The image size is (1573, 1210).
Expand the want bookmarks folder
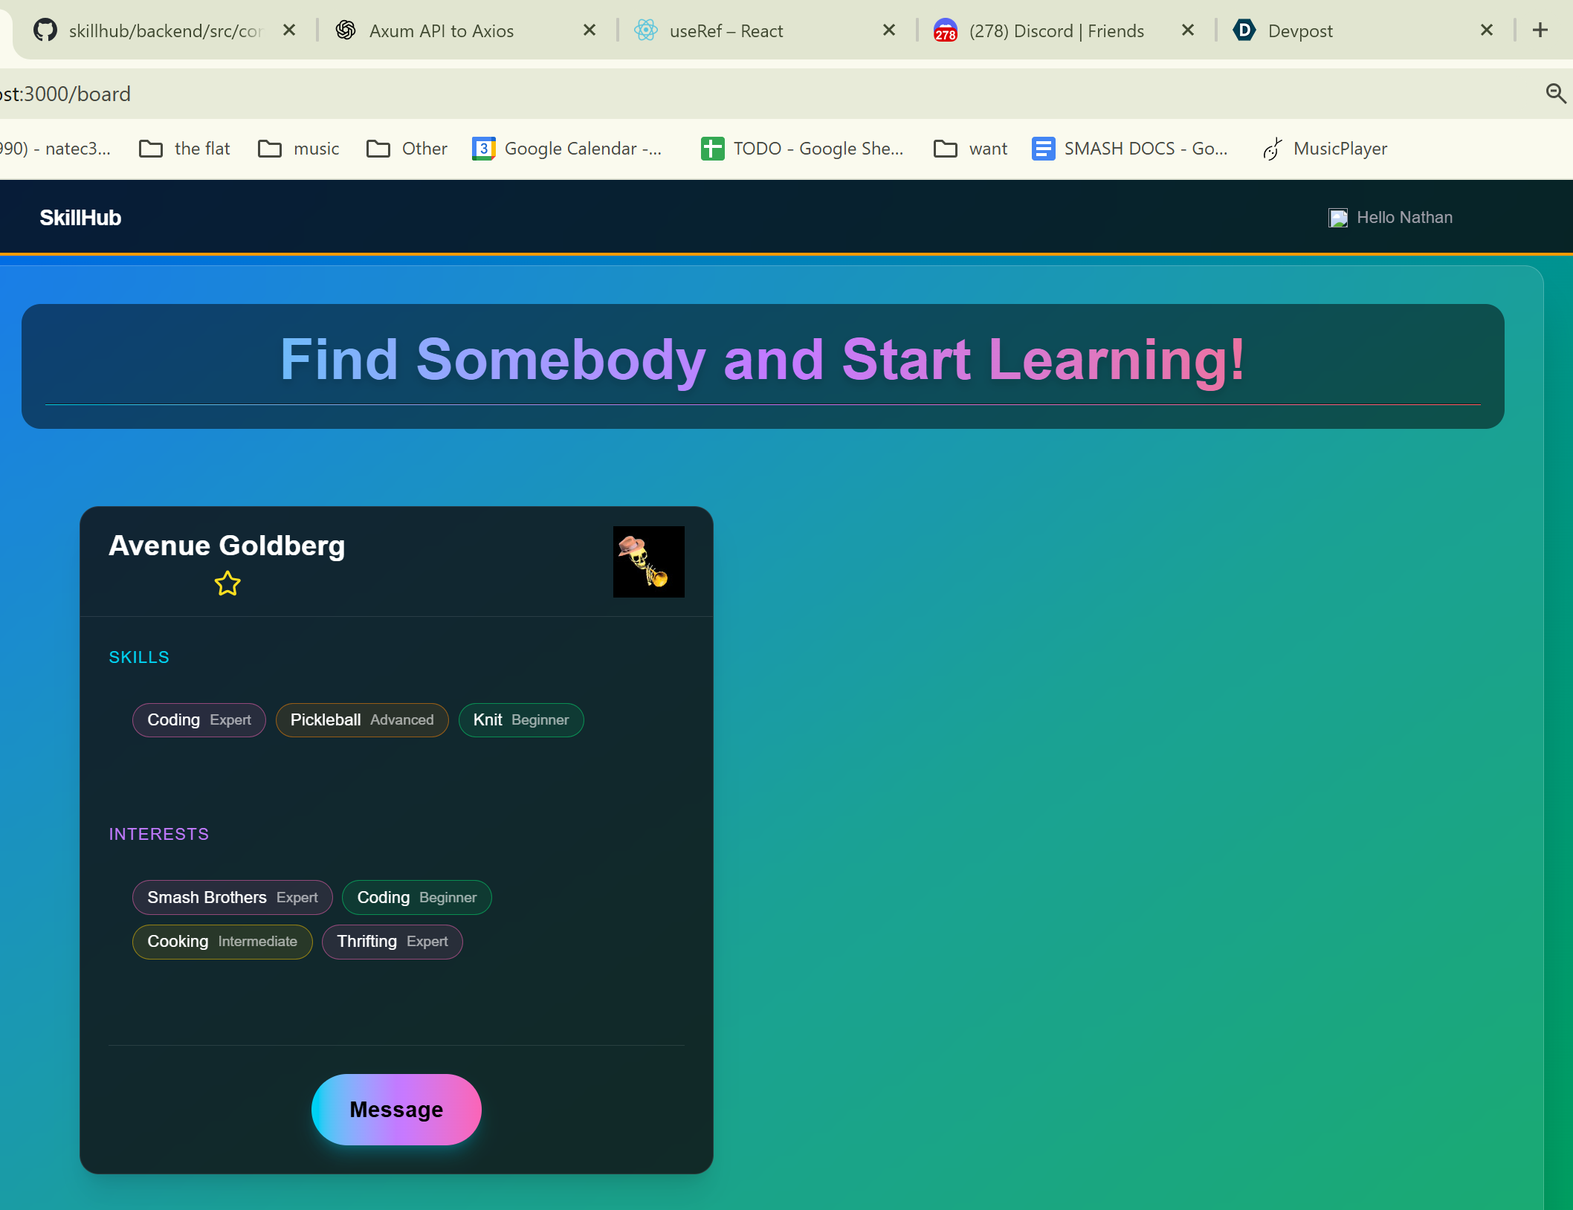coord(971,149)
